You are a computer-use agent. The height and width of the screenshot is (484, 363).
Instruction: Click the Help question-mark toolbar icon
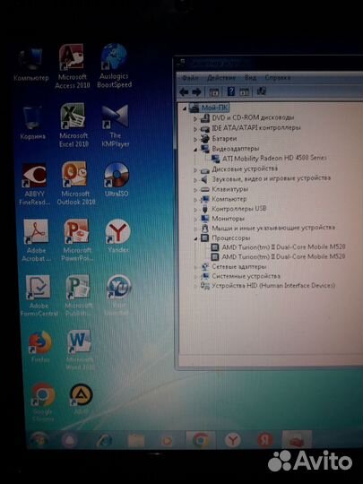click(230, 91)
